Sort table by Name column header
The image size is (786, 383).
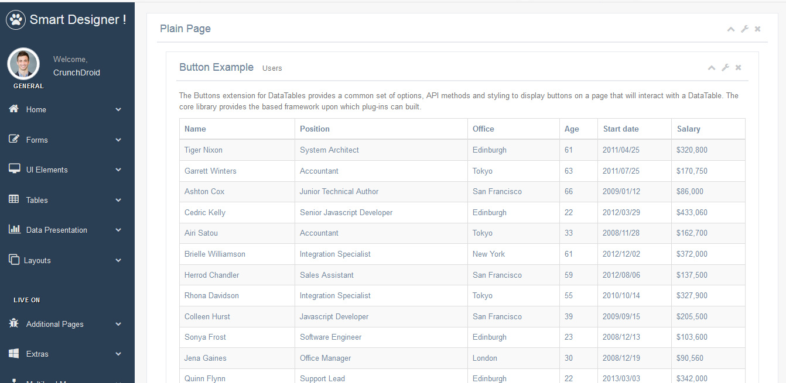click(x=195, y=129)
